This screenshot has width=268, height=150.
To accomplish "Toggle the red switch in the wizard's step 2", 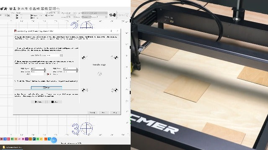I will [48, 74].
